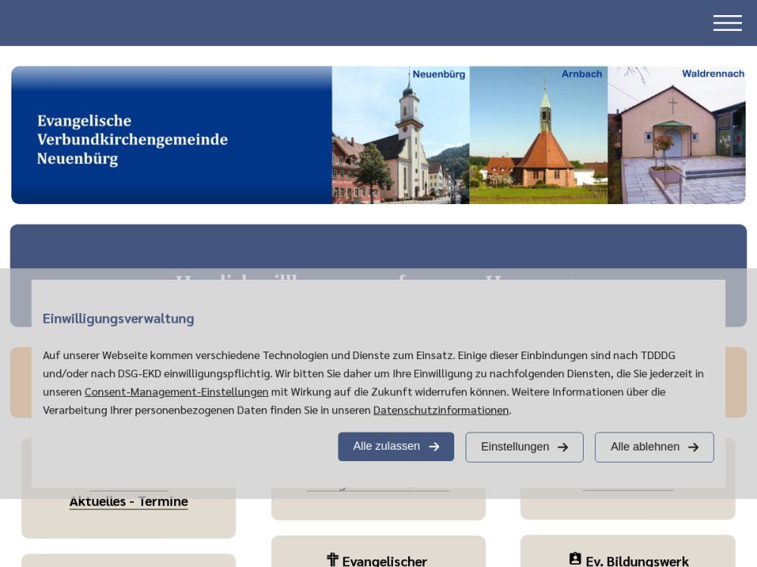Follow the Datenschutzinformationen link
The height and width of the screenshot is (567, 757).
pyautogui.click(x=441, y=410)
